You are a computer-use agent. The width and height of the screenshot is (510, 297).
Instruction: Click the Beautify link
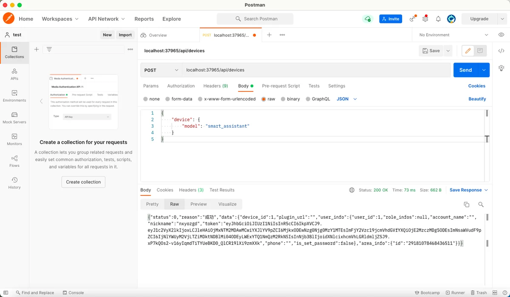tap(477, 99)
